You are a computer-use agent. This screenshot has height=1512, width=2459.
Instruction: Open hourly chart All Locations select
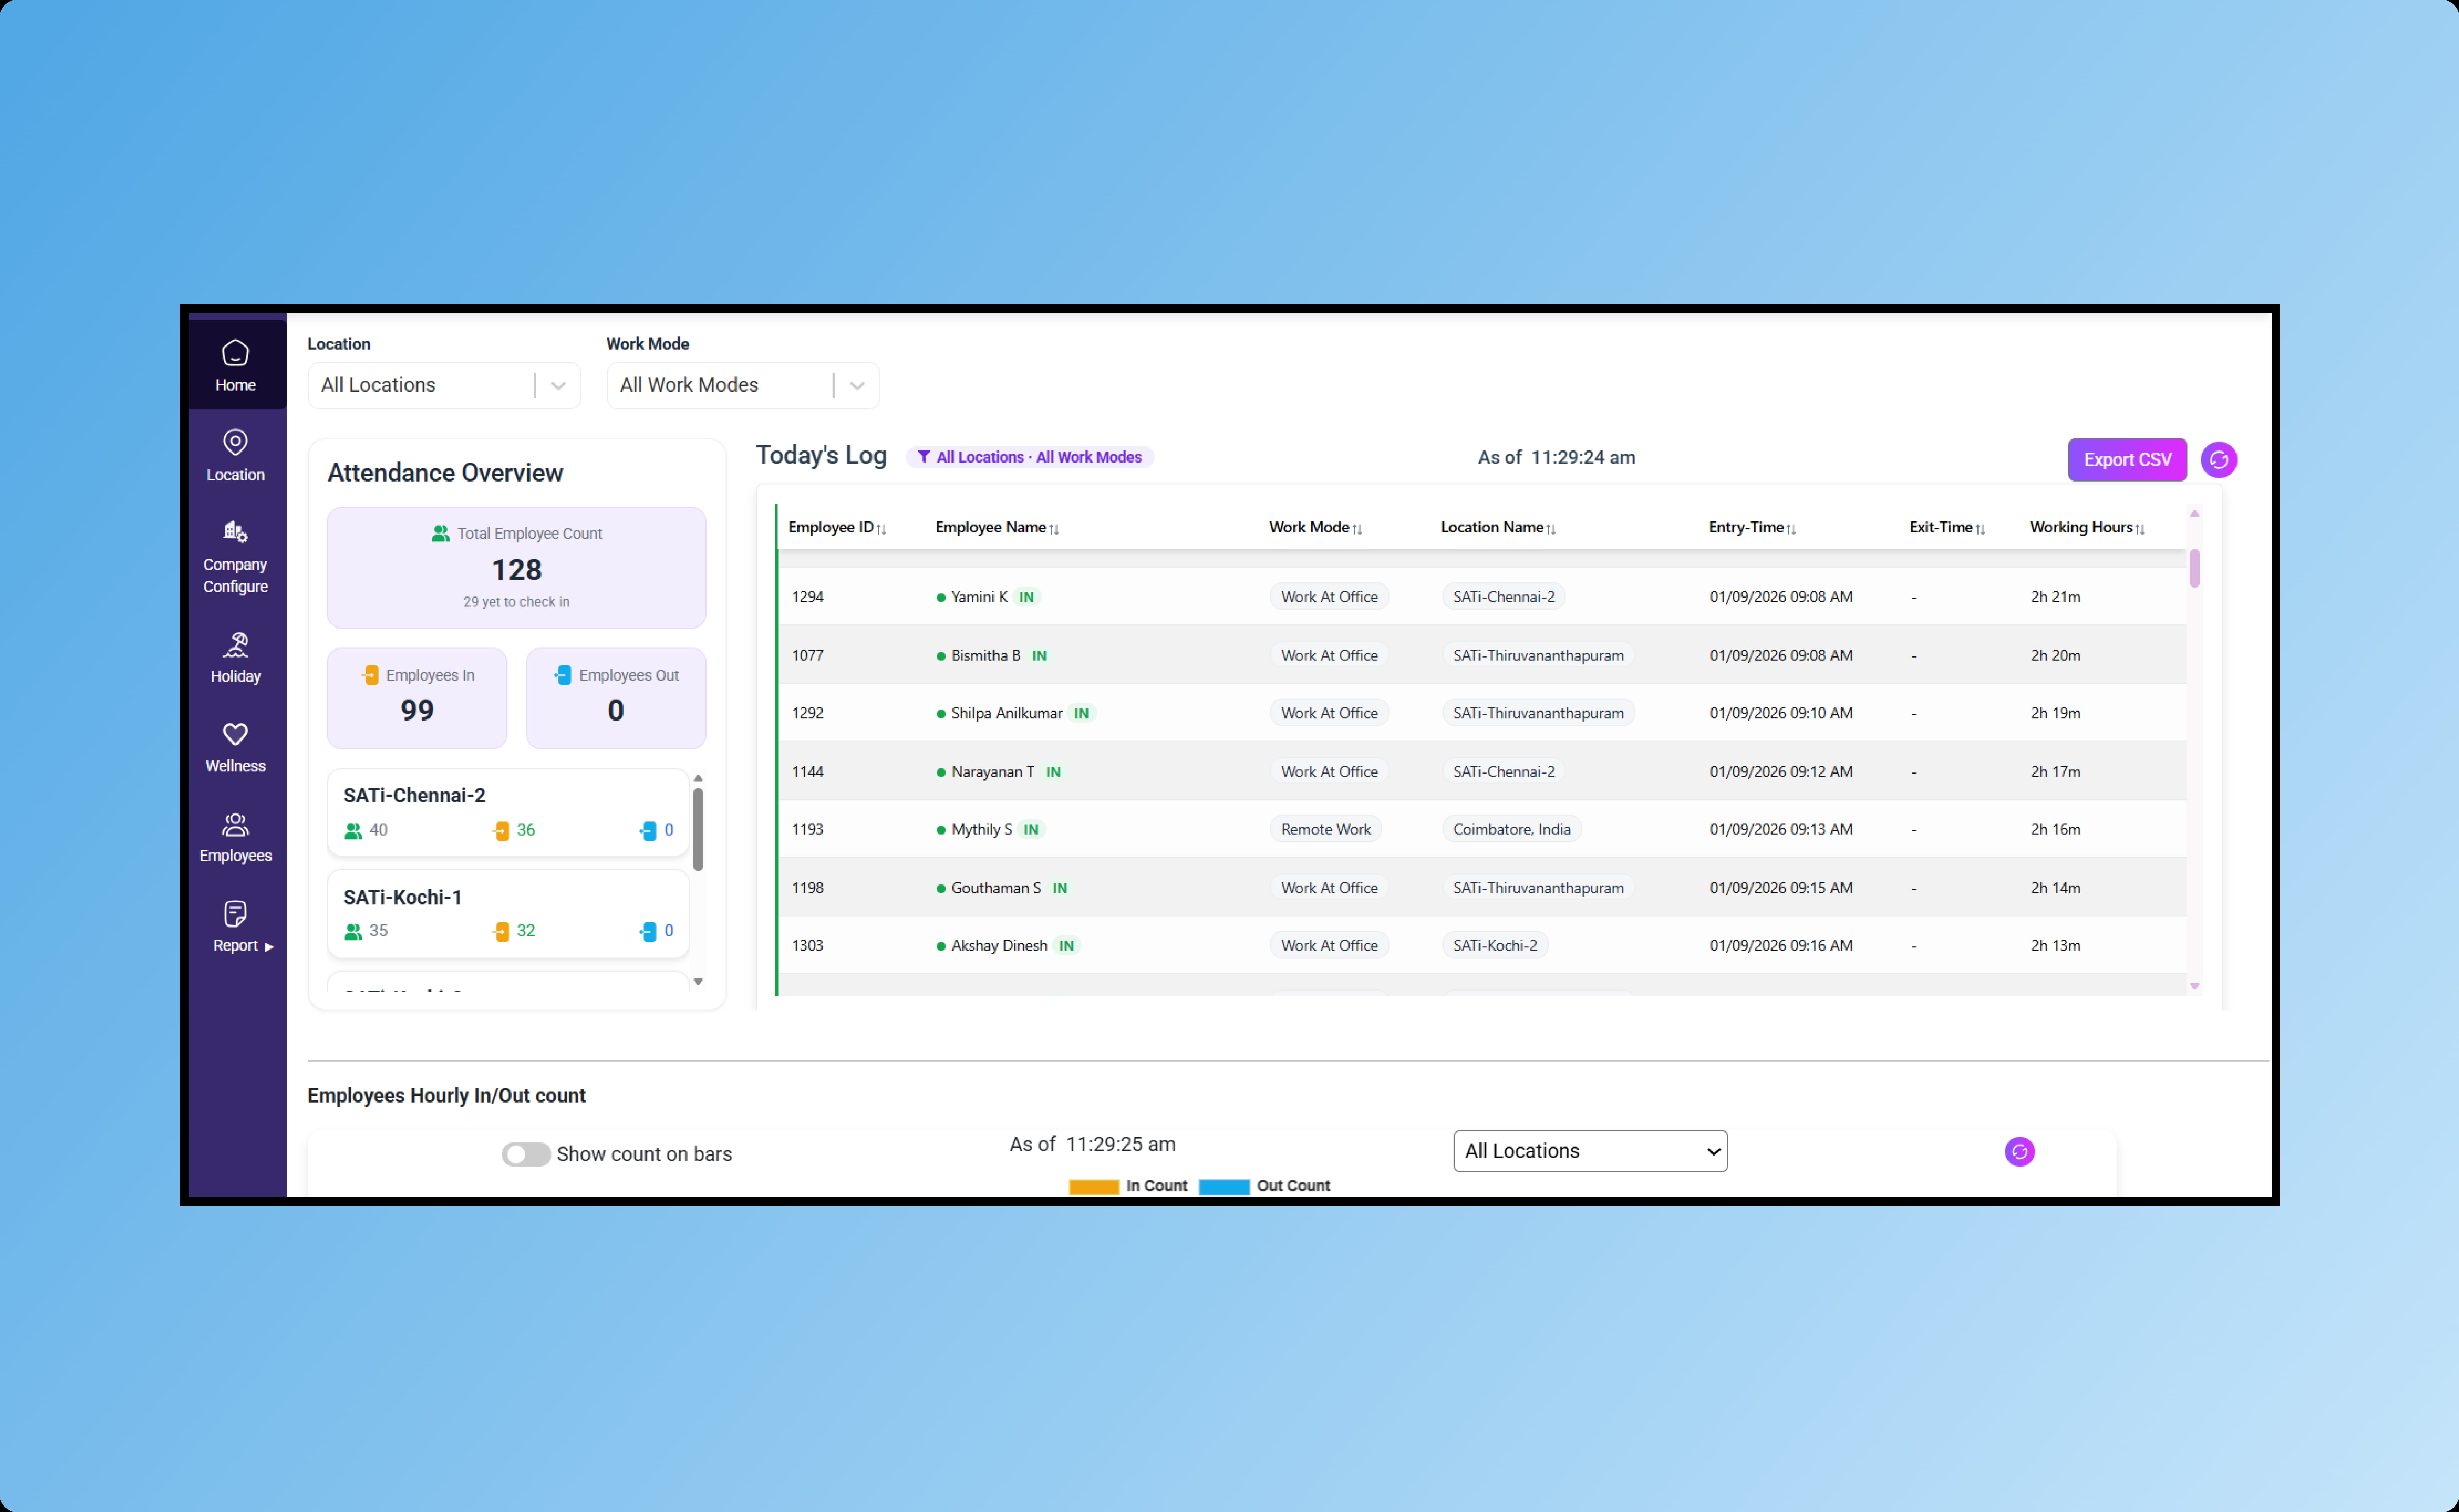pyautogui.click(x=1590, y=1150)
